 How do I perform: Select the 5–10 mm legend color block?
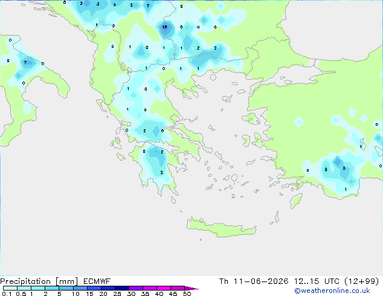click(66, 288)
